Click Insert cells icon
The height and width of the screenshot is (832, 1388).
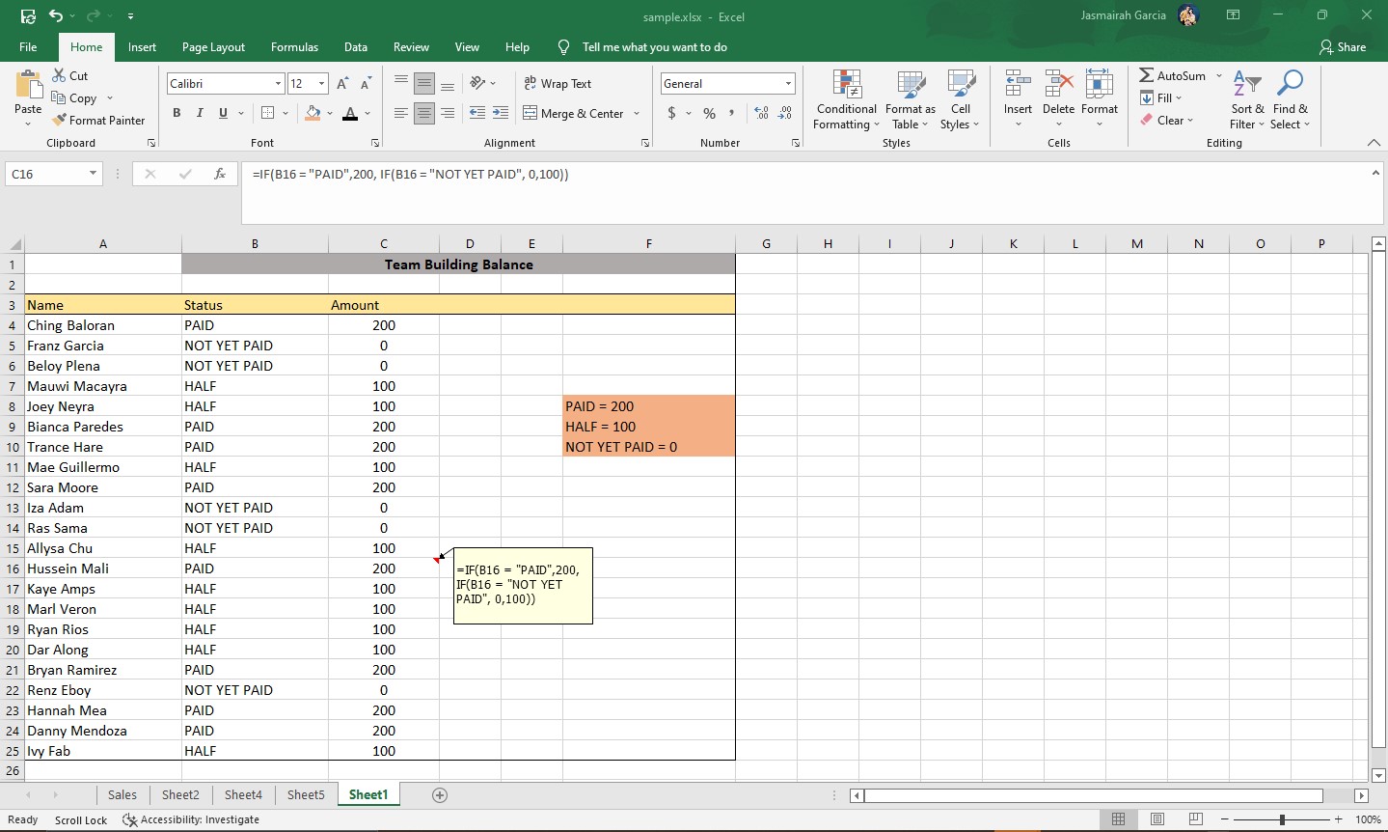coord(1018,84)
